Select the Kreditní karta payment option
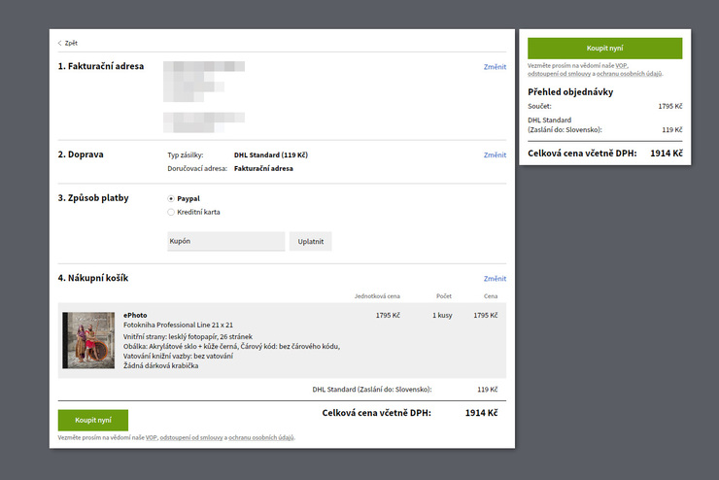 point(171,212)
